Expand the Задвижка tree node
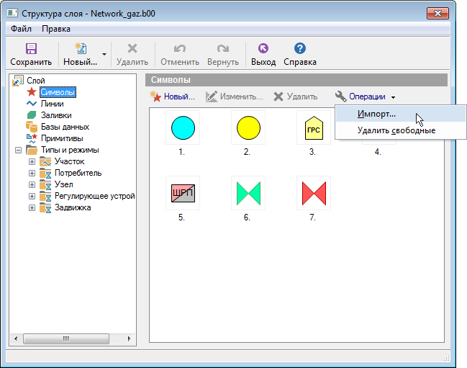 (32, 207)
